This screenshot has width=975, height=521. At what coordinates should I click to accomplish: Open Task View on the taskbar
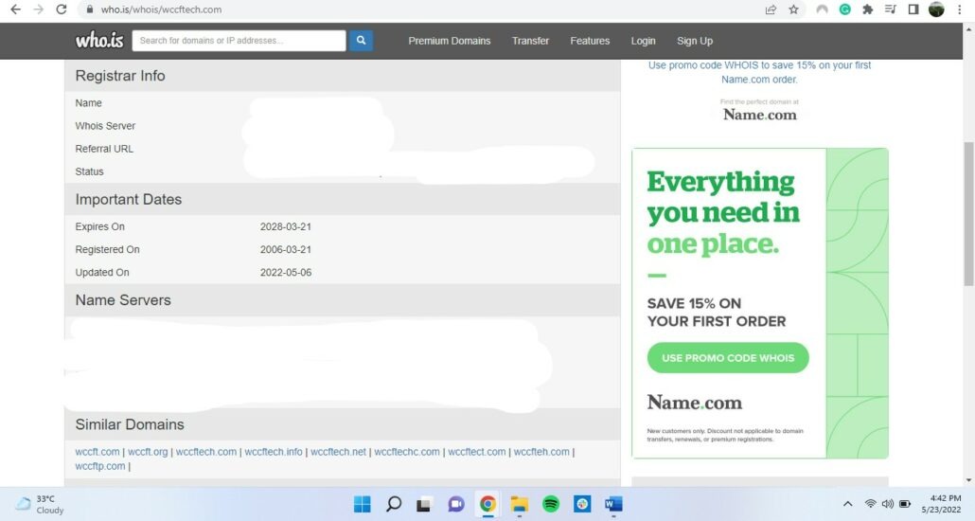click(x=424, y=504)
